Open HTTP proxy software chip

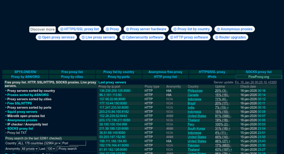(189, 37)
